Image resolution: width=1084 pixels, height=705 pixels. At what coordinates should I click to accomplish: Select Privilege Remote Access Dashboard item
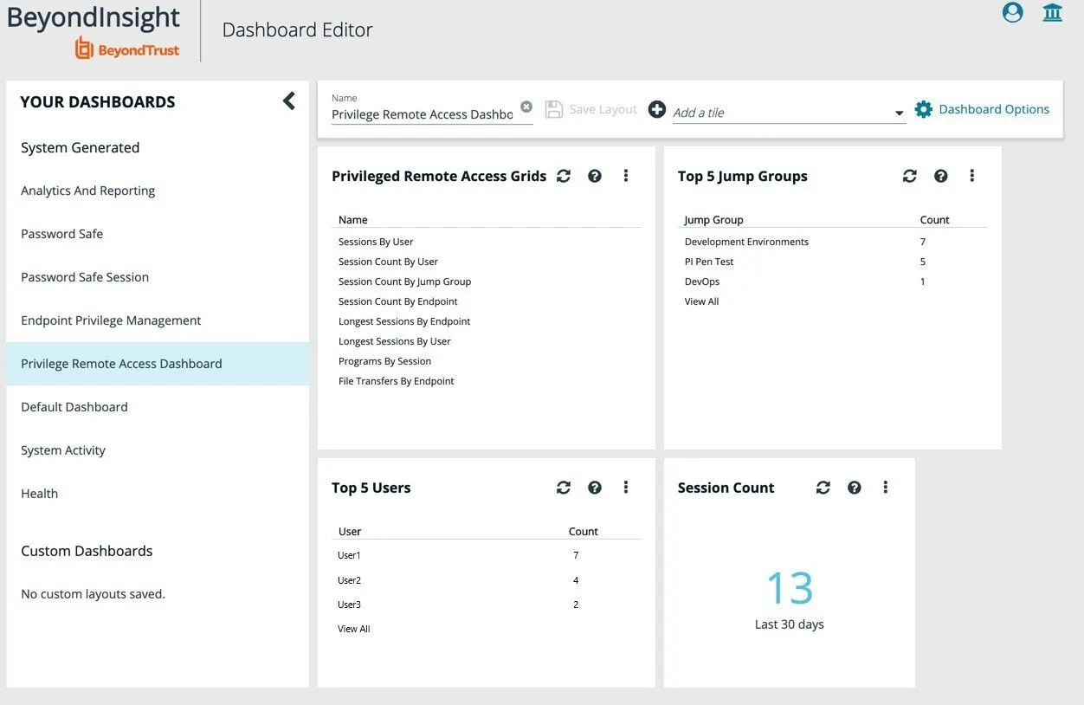158,364
